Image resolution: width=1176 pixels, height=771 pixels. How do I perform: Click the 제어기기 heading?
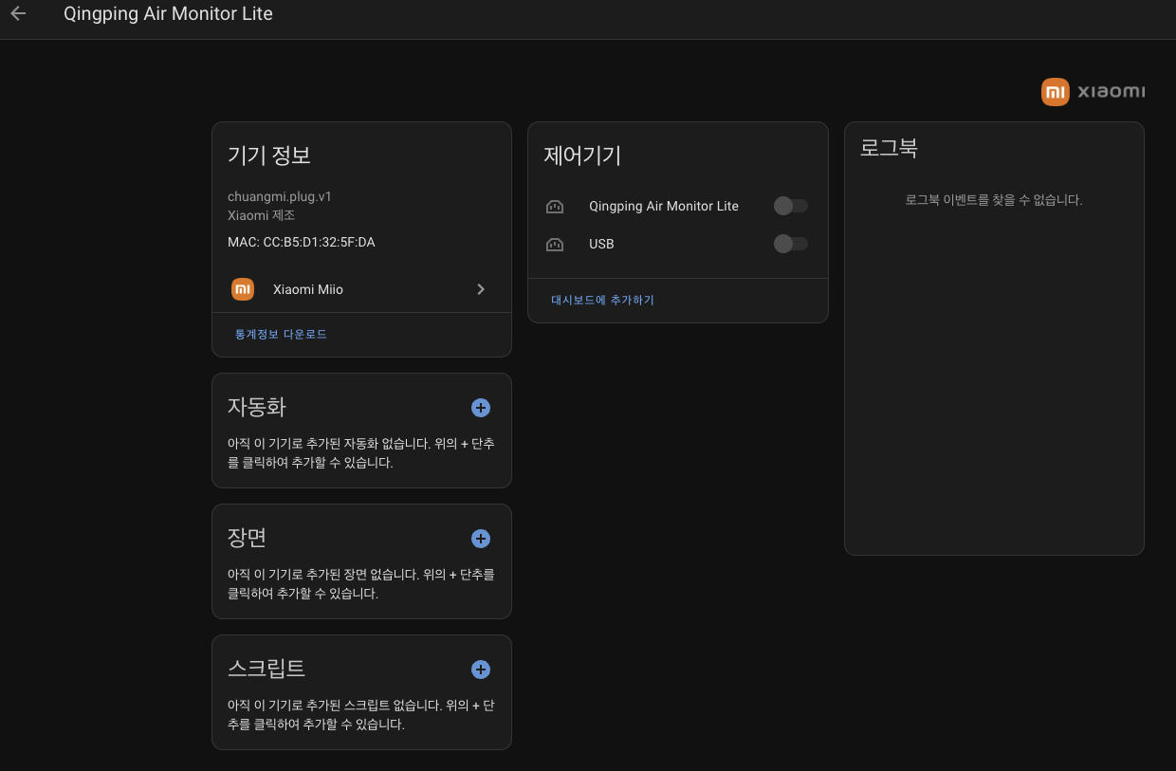pyautogui.click(x=582, y=156)
